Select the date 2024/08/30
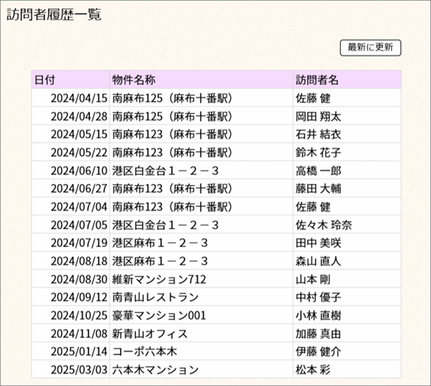This screenshot has width=431, height=386. point(79,279)
